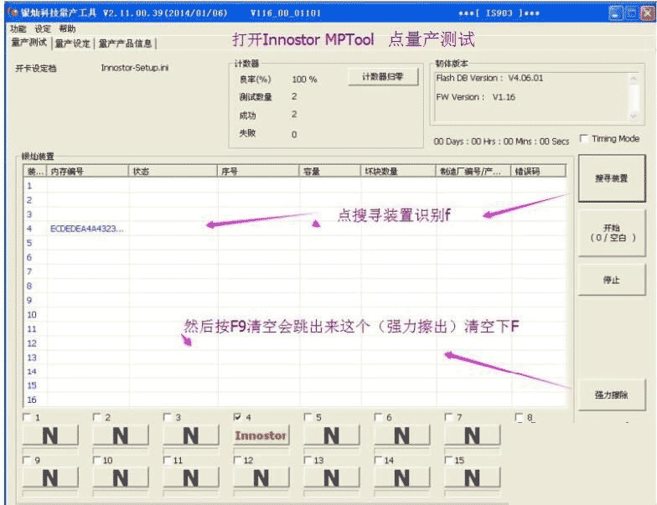Select row 1 in the device list
The width and height of the screenshot is (657, 505).
[295, 186]
